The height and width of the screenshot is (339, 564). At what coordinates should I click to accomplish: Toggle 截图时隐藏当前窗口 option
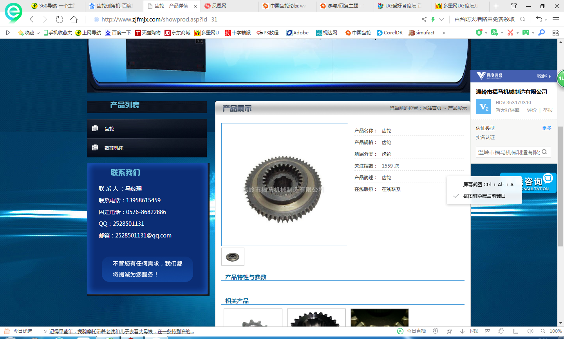484,196
